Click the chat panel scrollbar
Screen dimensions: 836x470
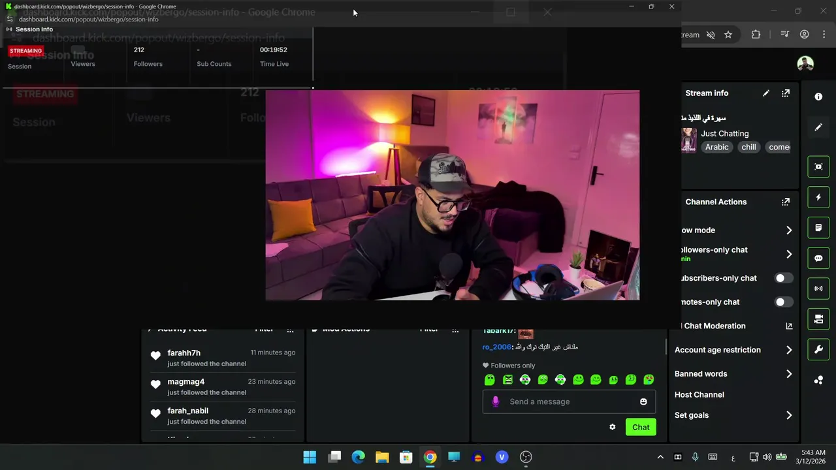(x=666, y=346)
